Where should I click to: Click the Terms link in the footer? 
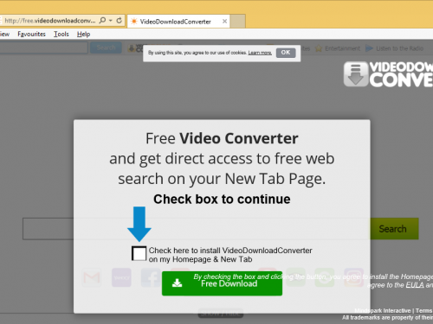tap(424, 310)
